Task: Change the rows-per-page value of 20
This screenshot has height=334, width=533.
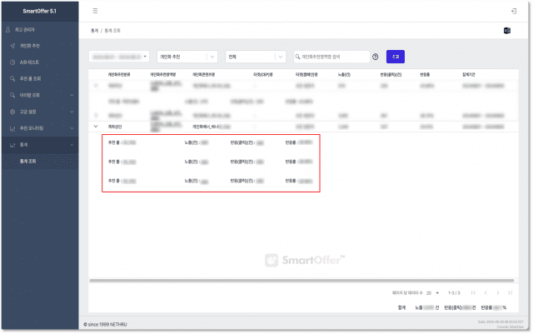Action: (432, 293)
